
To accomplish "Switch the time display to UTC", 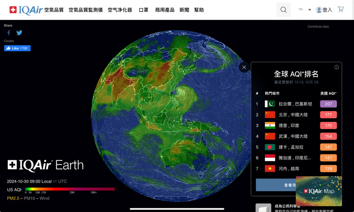I will tap(63, 181).
